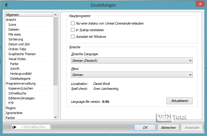Enable Autostart mit Windows
Viewport: 207px width, 136px height.
click(x=73, y=36)
